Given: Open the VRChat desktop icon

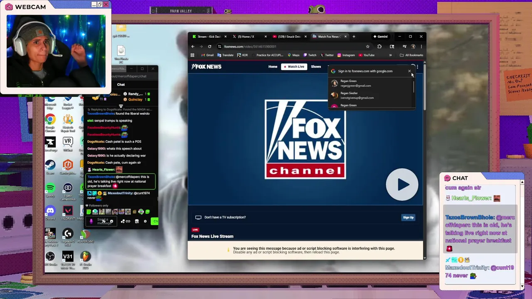Looking at the screenshot, I should click(68, 145).
